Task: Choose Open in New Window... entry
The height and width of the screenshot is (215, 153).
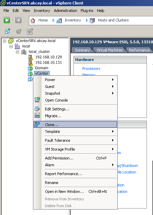Action: click(75, 191)
